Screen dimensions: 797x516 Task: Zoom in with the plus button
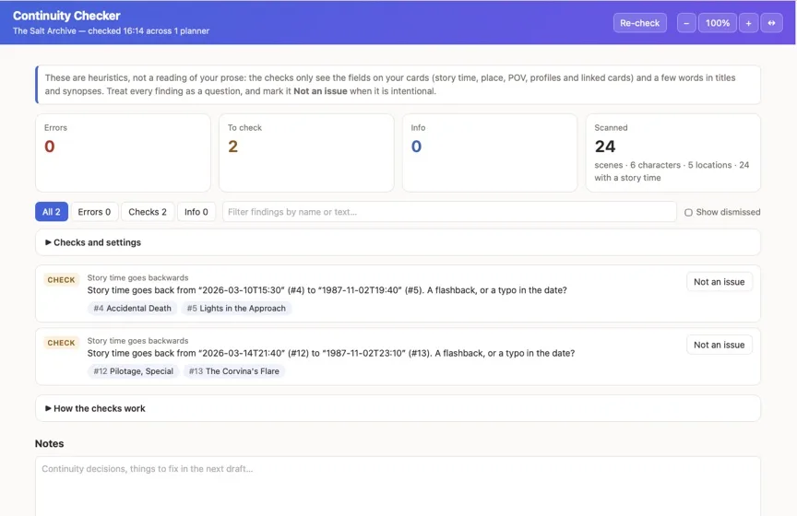coord(748,23)
